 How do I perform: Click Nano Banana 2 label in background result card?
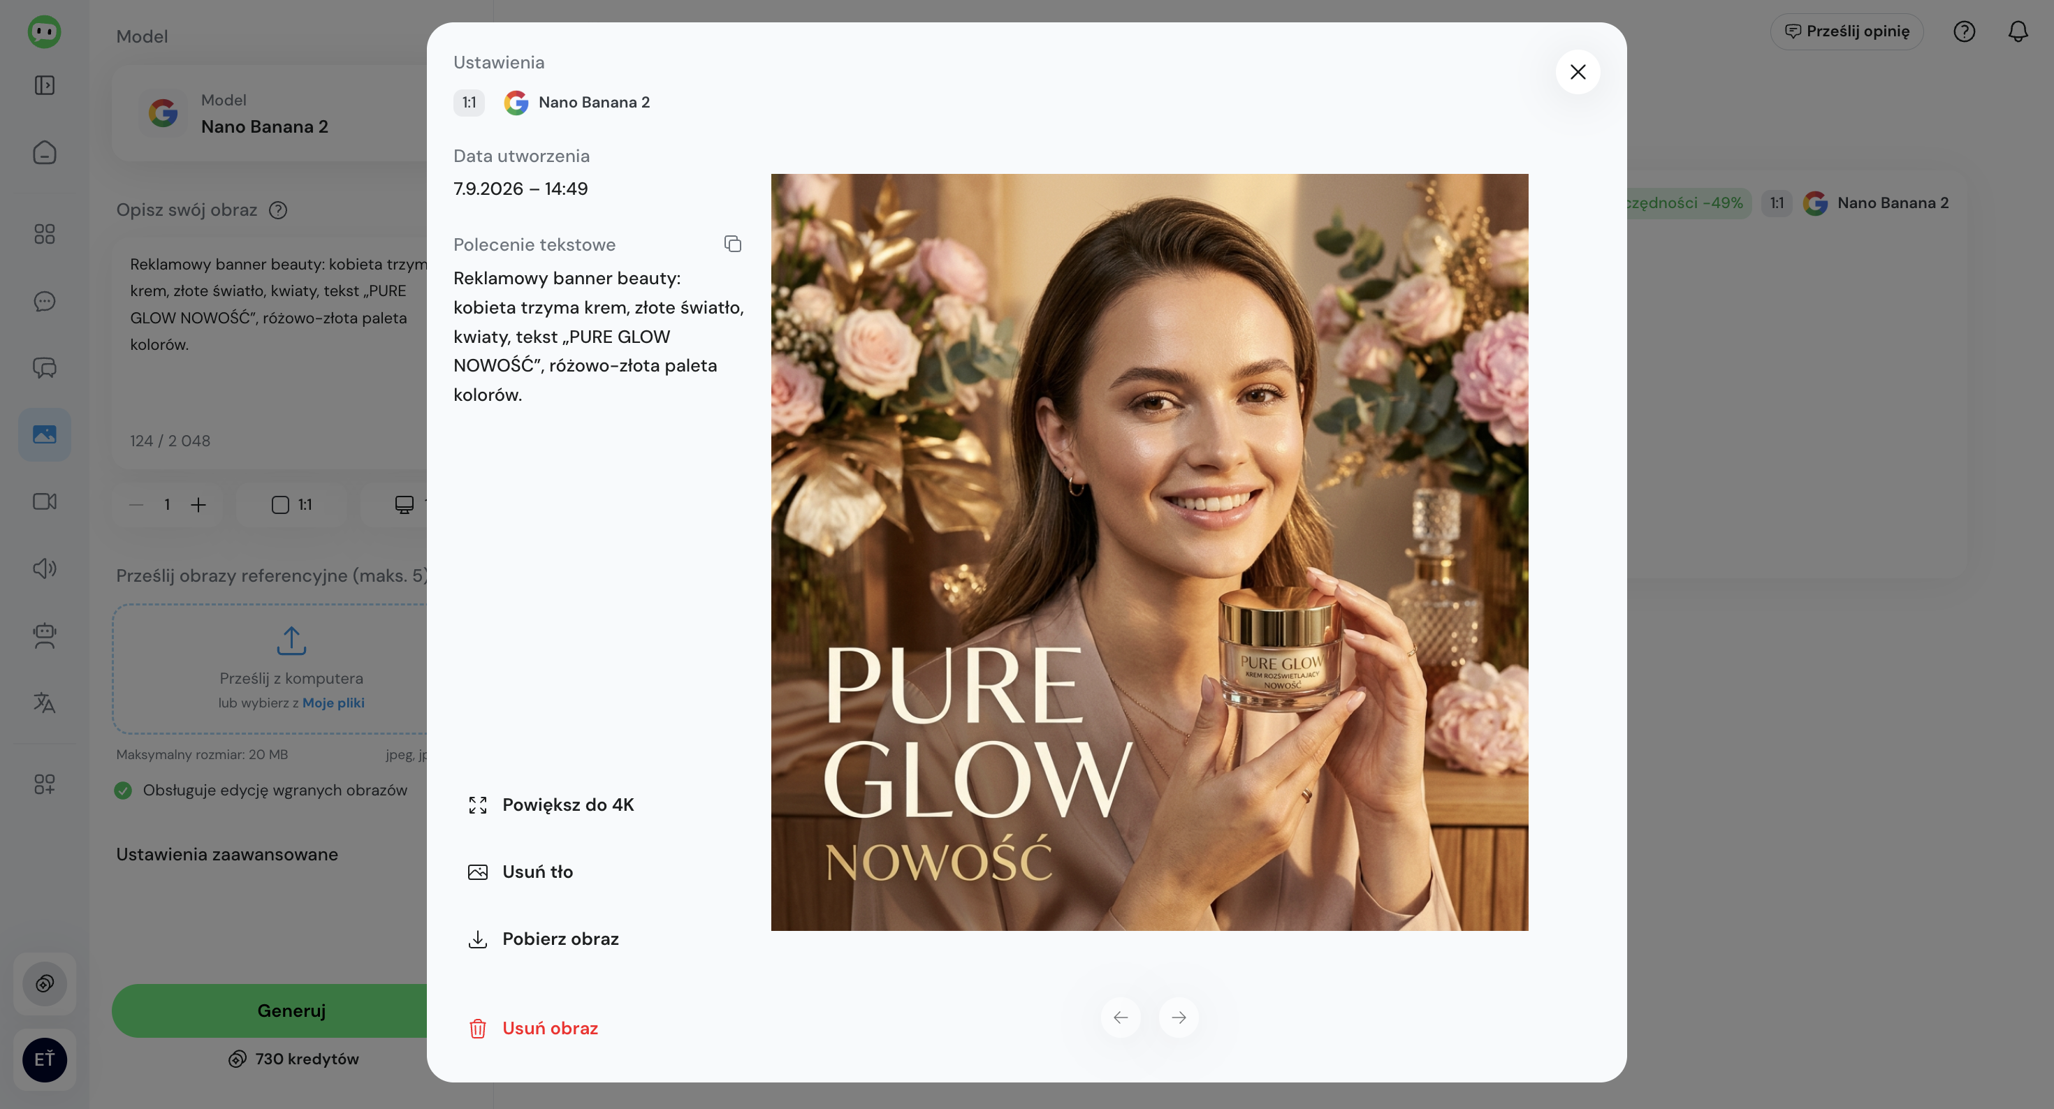[x=1893, y=203]
